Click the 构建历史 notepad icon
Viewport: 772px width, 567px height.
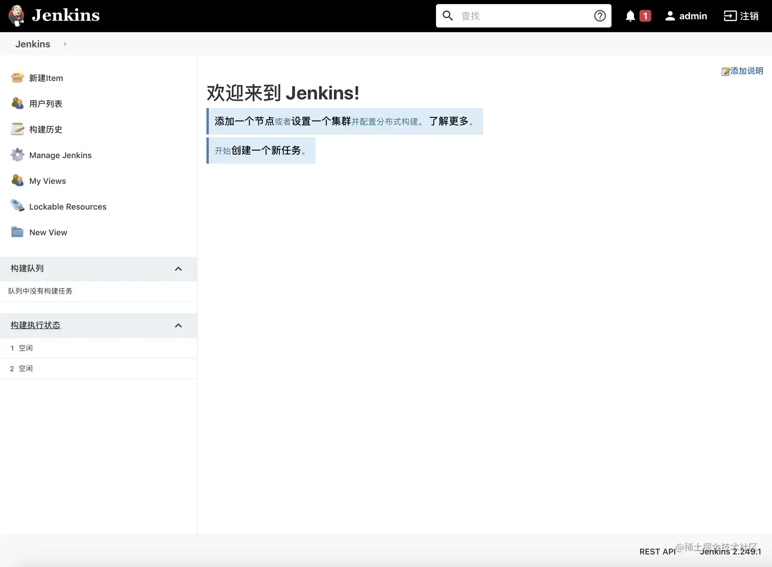[x=17, y=129]
